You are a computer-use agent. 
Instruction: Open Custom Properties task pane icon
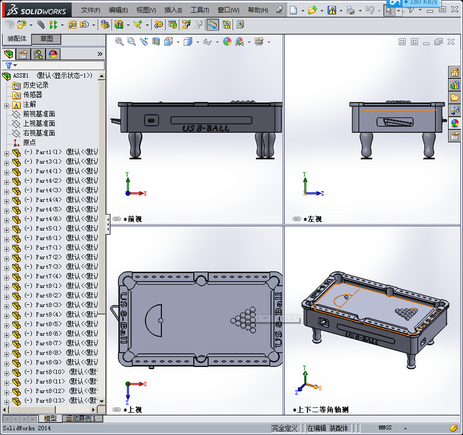click(455, 136)
